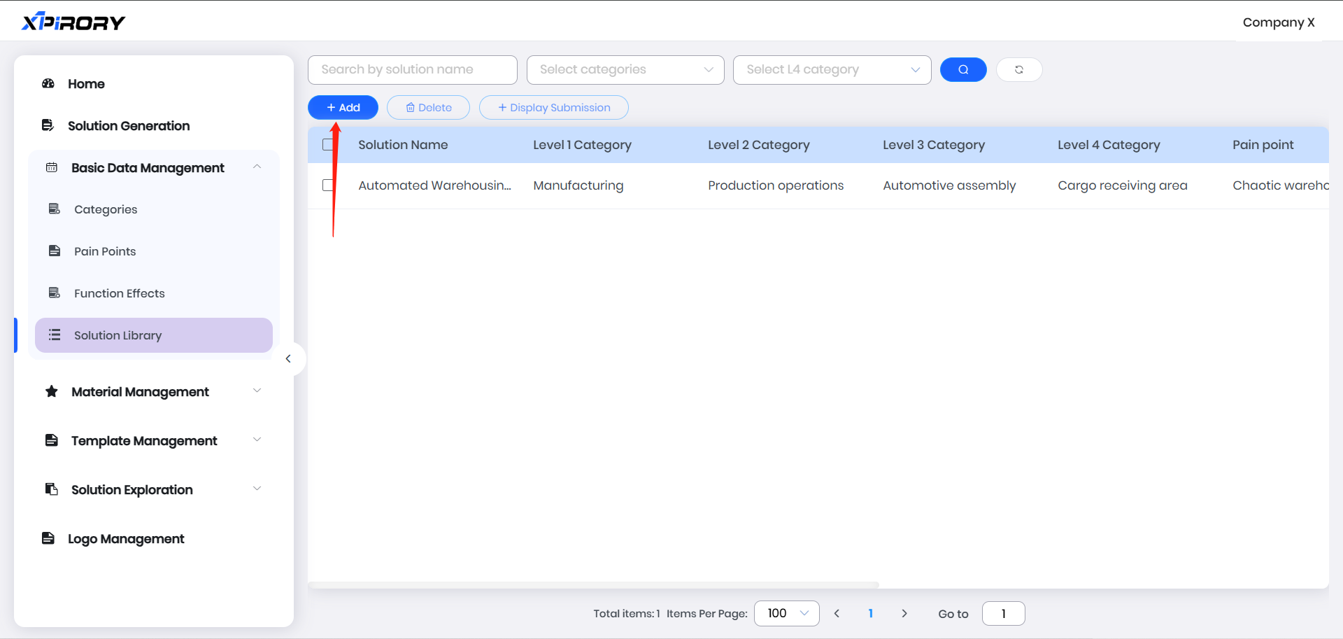
Task: Toggle the select-all header checkbox
Action: [x=328, y=145]
